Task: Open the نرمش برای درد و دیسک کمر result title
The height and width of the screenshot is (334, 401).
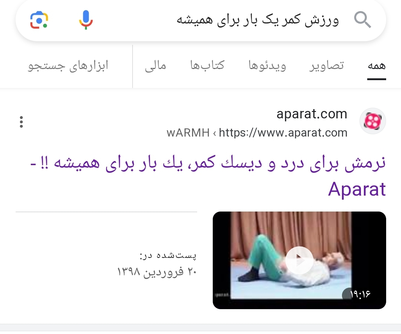Action: (208, 176)
